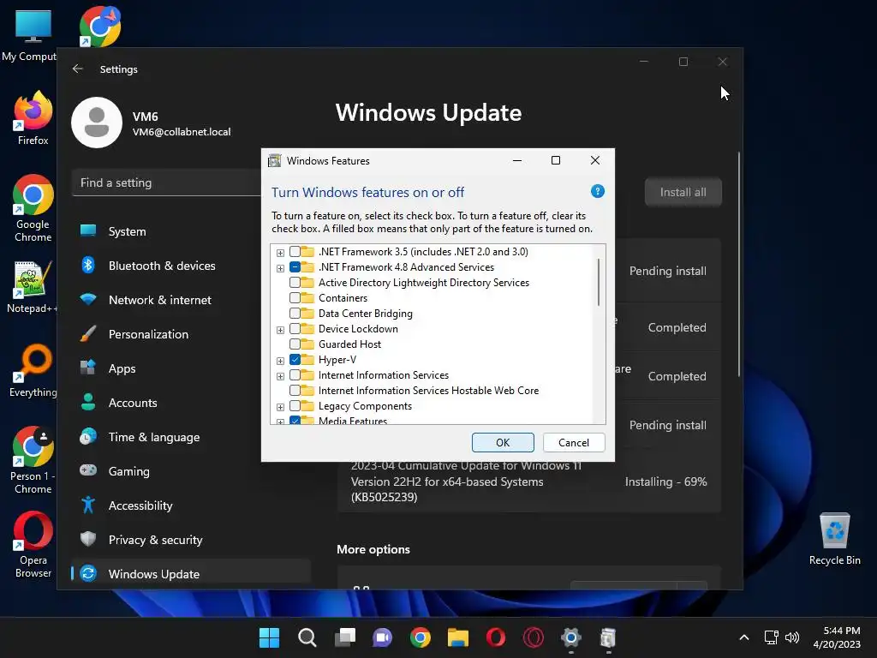
Task: Open the Notepad++ desktop shortcut
Action: (32, 286)
